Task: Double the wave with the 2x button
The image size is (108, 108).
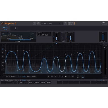Action: coord(55,76)
